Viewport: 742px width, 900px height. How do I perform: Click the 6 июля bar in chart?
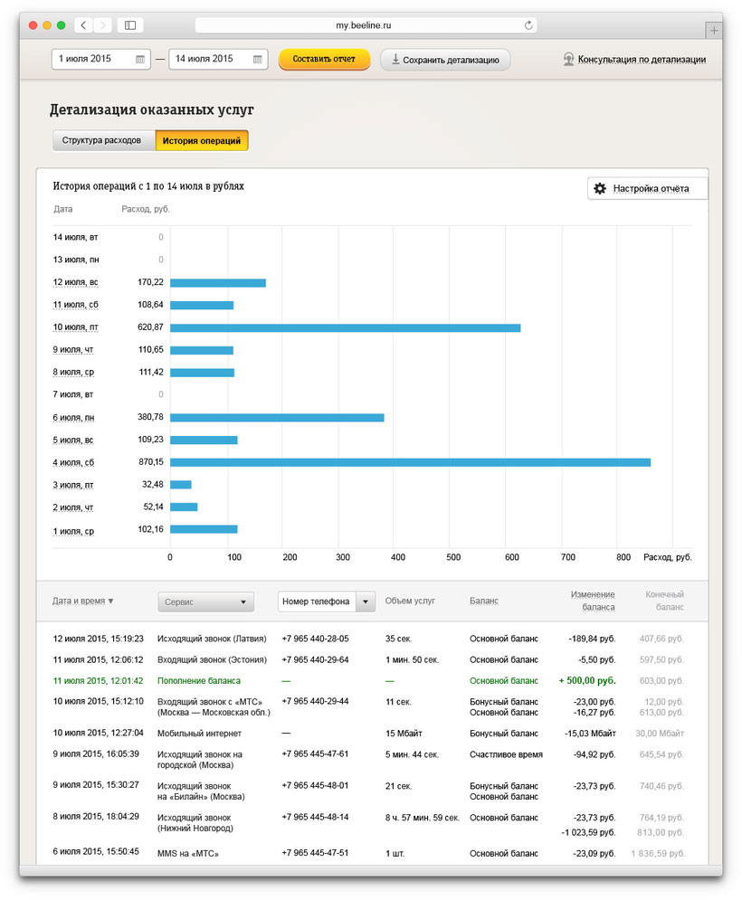point(277,418)
